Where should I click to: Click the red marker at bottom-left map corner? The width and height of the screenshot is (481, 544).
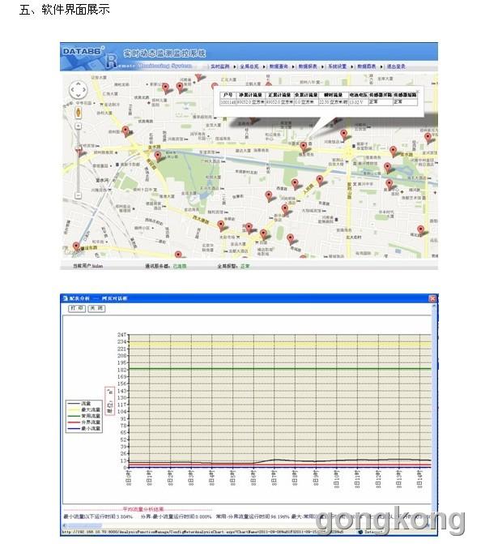[76, 246]
